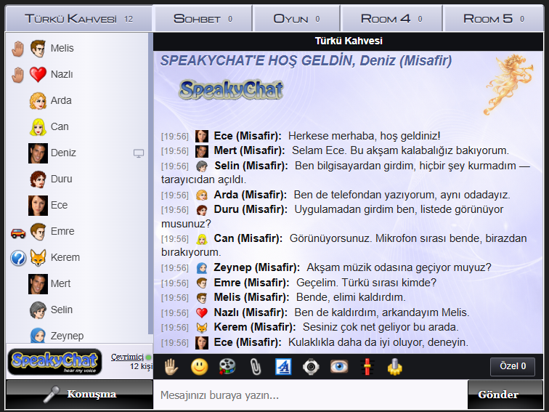The height and width of the screenshot is (412, 549).
Task: Click Can's blonde avatar in list
Action: point(38,127)
